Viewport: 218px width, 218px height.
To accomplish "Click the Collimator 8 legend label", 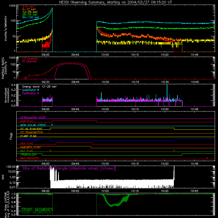I will coord(31,90).
